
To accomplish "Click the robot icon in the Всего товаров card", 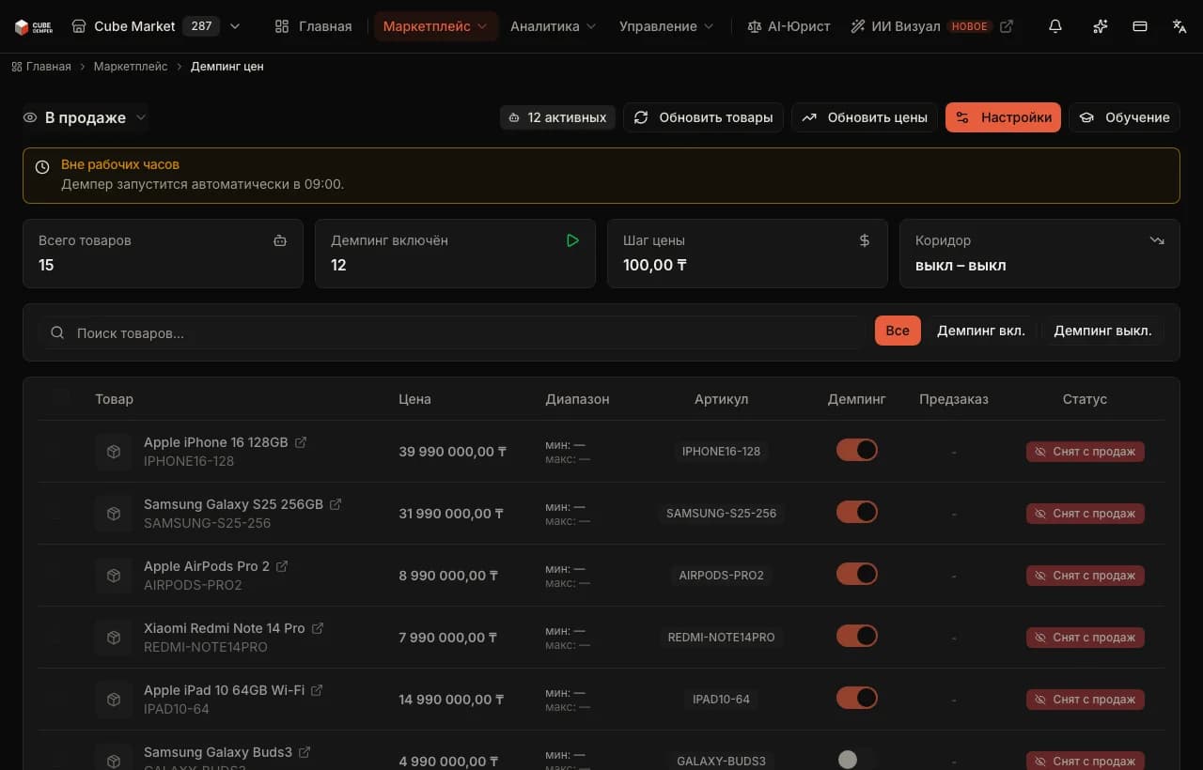I will point(280,240).
